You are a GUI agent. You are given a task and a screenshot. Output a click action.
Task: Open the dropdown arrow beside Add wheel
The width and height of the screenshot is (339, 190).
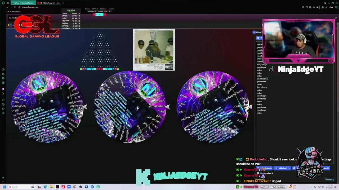(290, 168)
